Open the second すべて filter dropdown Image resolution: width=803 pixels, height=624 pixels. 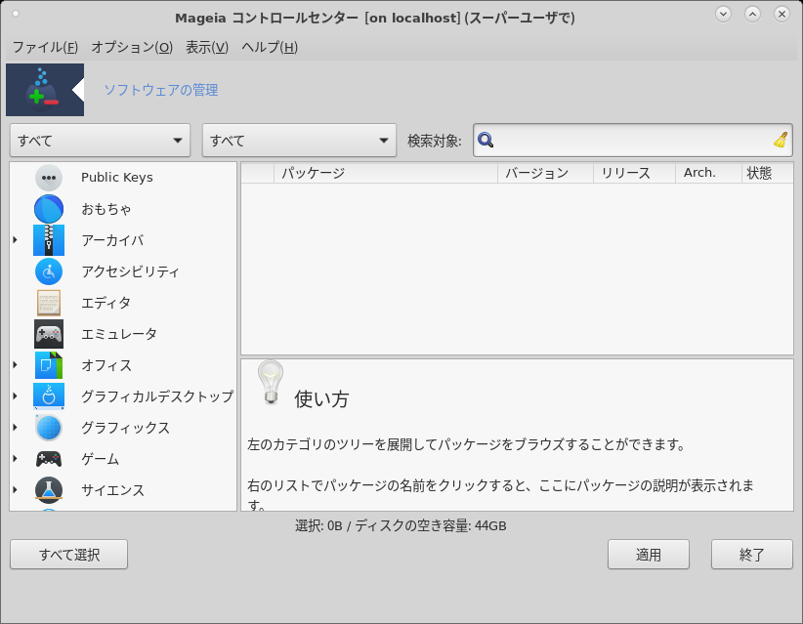click(x=299, y=140)
